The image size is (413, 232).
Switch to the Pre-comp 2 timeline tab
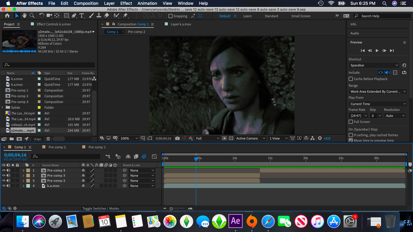(x=57, y=147)
